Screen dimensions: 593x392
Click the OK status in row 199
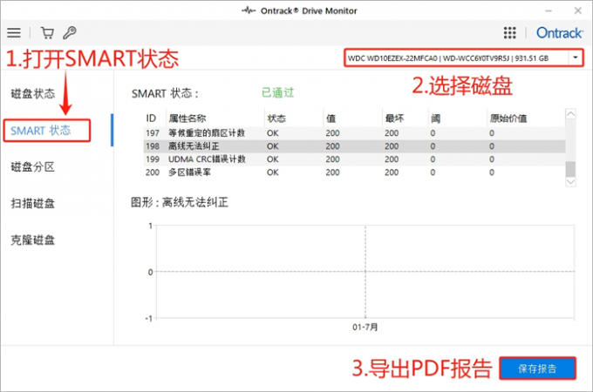click(273, 159)
